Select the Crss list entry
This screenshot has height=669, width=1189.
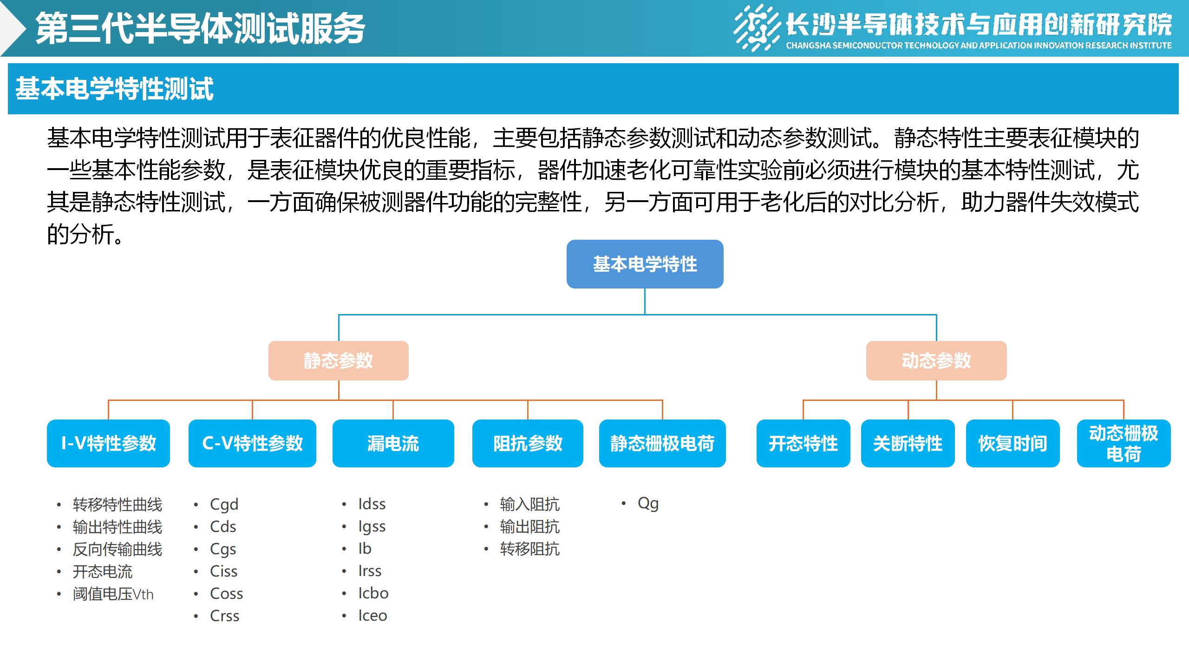tap(224, 616)
